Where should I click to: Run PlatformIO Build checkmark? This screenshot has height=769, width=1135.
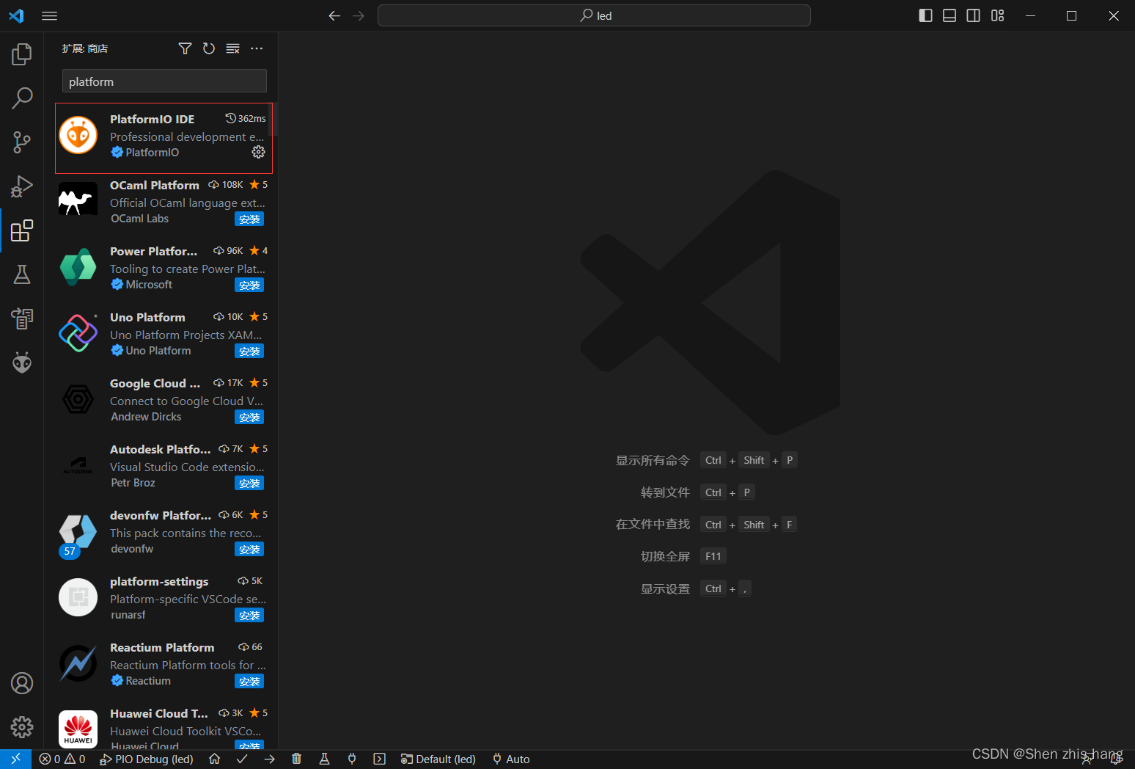[242, 759]
